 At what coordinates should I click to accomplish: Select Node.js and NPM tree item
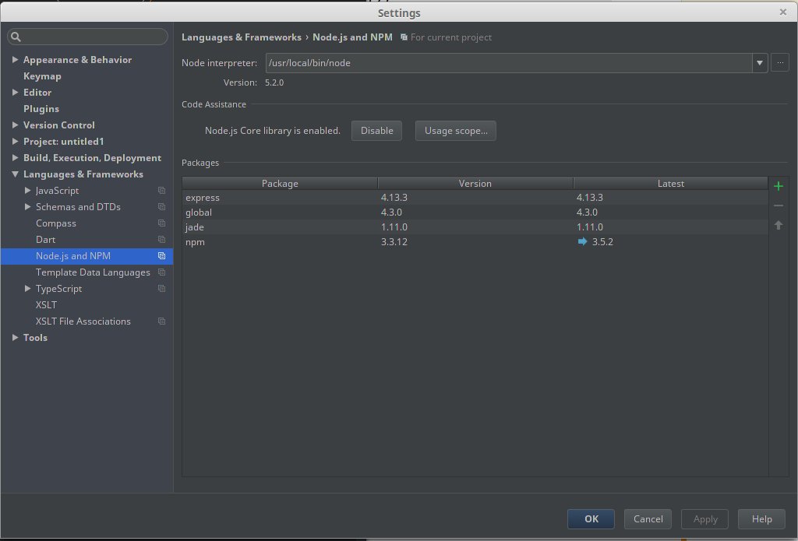coord(87,256)
